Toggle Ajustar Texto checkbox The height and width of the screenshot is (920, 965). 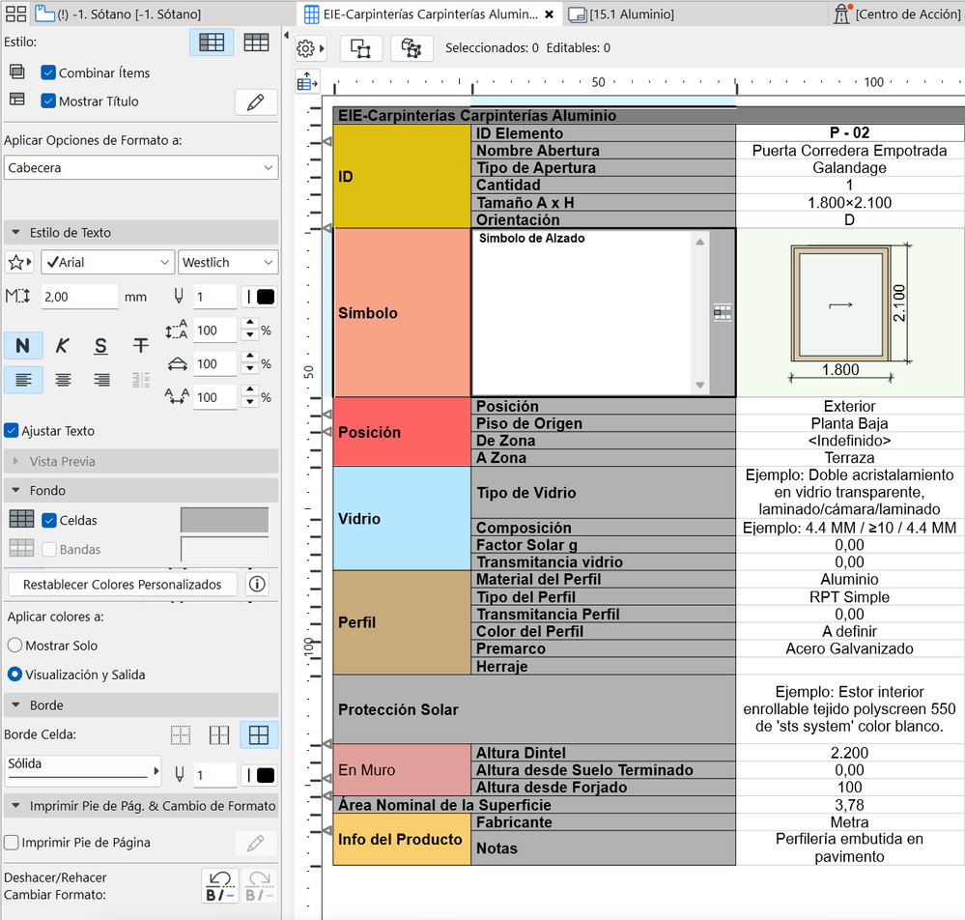click(11, 431)
